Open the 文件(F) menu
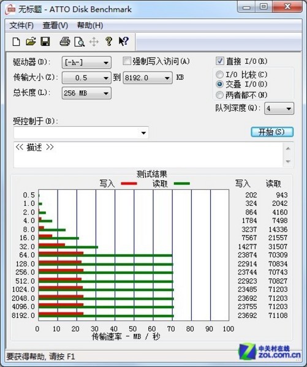Image resolution: width=307 pixels, height=367 pixels. 21,26
